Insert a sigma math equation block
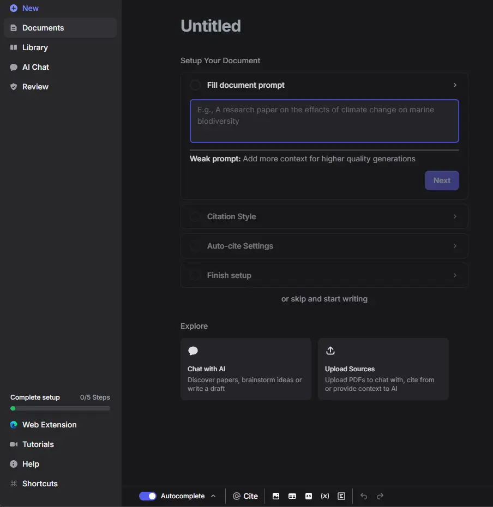Screen dimensions: 493x507 coord(341,496)
